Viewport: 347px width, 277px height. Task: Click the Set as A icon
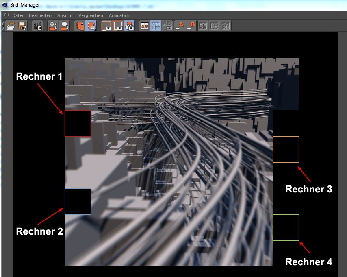(x=180, y=26)
